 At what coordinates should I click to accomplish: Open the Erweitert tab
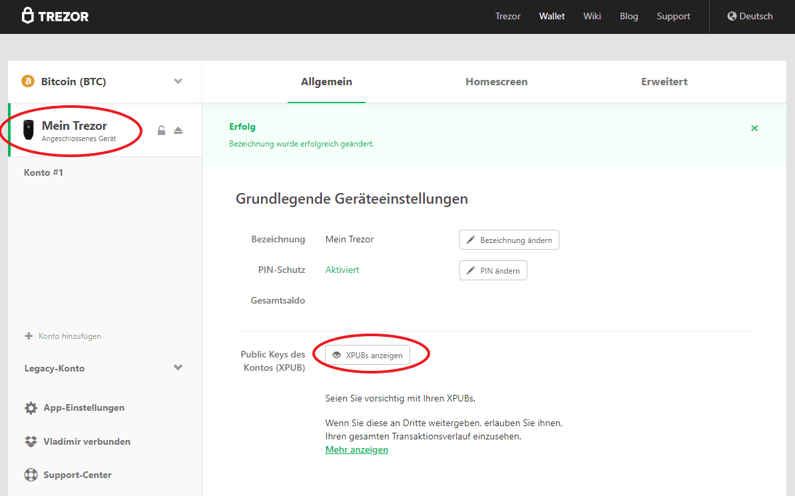coord(664,82)
